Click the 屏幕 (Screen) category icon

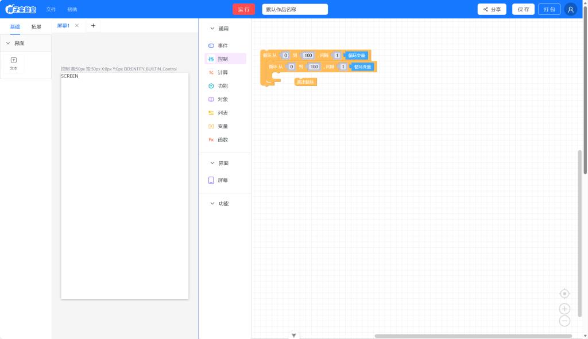[x=211, y=180]
